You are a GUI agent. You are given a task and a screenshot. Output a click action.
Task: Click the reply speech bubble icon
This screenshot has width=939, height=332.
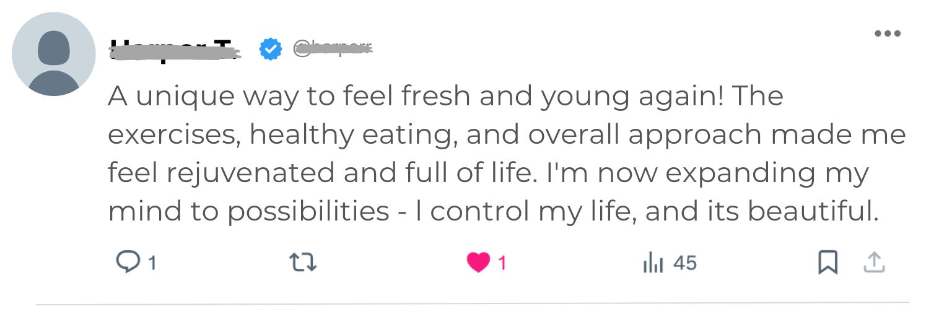tap(128, 263)
